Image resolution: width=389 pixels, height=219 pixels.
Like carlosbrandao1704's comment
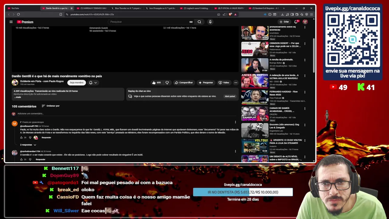(x=21, y=159)
